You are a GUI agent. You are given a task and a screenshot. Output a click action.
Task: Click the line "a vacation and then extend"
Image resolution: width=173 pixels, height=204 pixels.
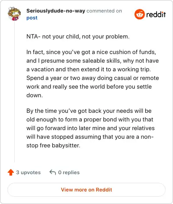[x=89, y=69]
